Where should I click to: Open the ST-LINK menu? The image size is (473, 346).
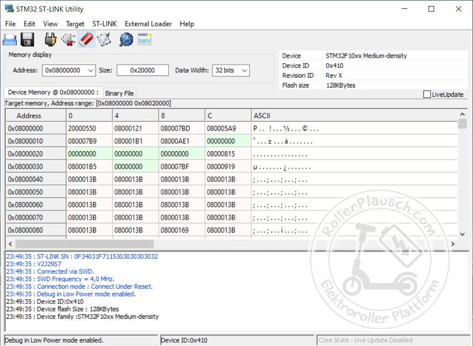[105, 24]
